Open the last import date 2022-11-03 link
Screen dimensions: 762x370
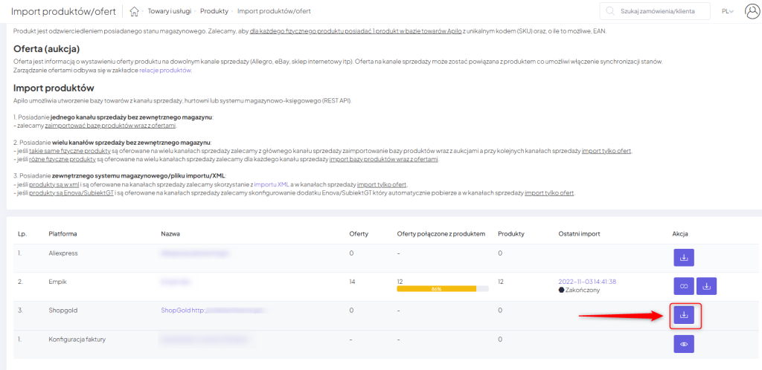(586, 282)
